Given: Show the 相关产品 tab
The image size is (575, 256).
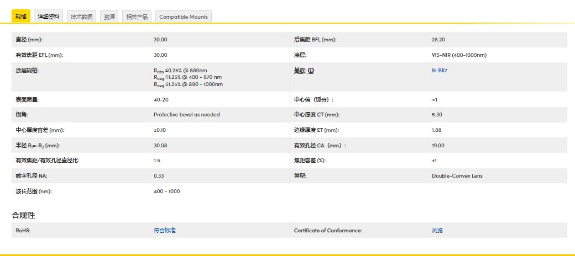Looking at the screenshot, I should (137, 17).
